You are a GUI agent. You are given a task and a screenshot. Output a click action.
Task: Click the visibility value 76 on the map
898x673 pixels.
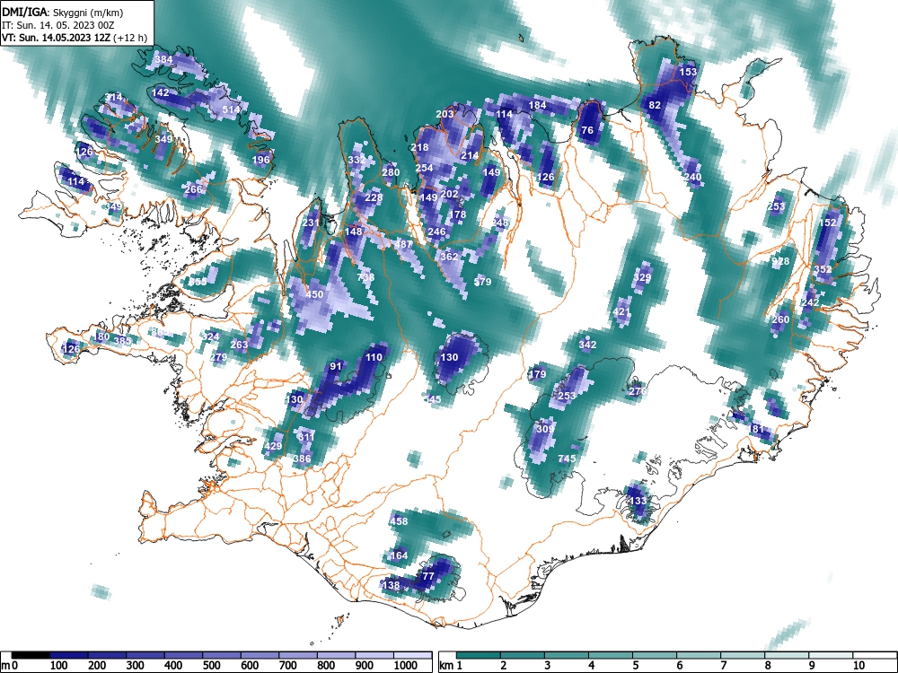pyautogui.click(x=587, y=130)
